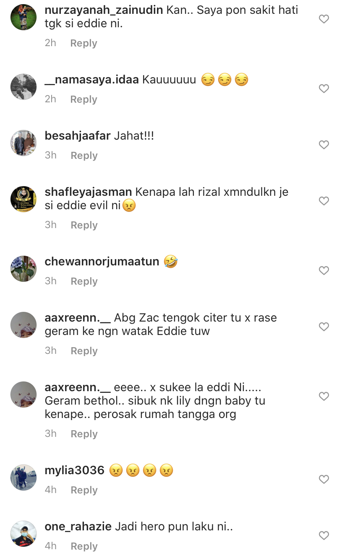Tap heart icon on __namasaya.idaa's comment

click(324, 88)
